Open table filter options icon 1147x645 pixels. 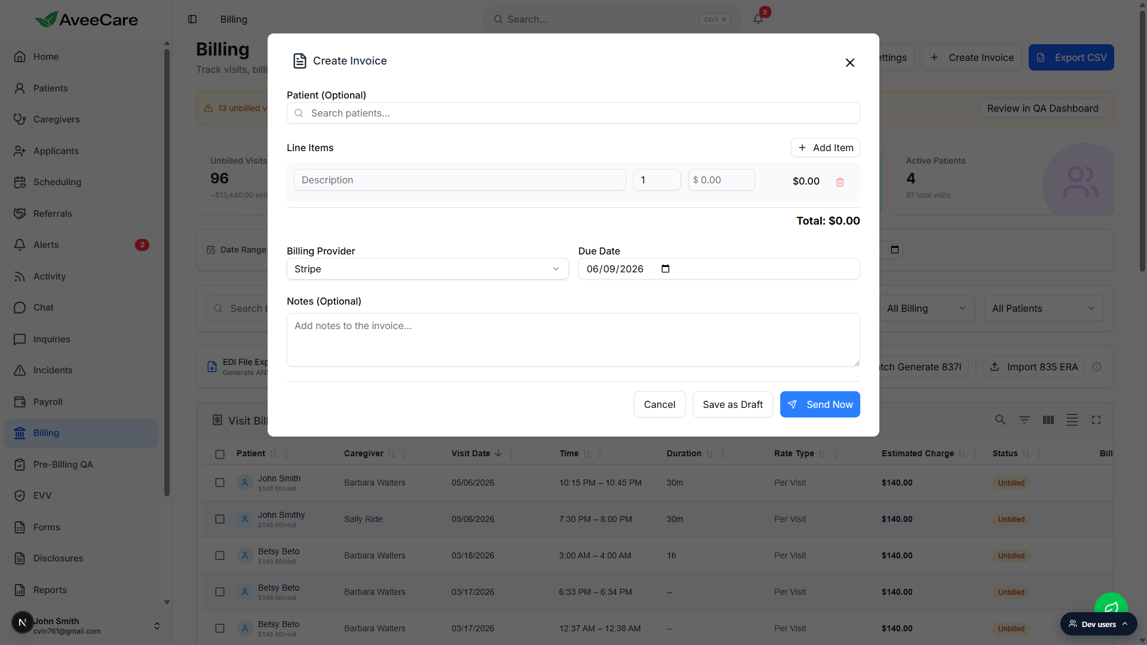pos(1025,420)
